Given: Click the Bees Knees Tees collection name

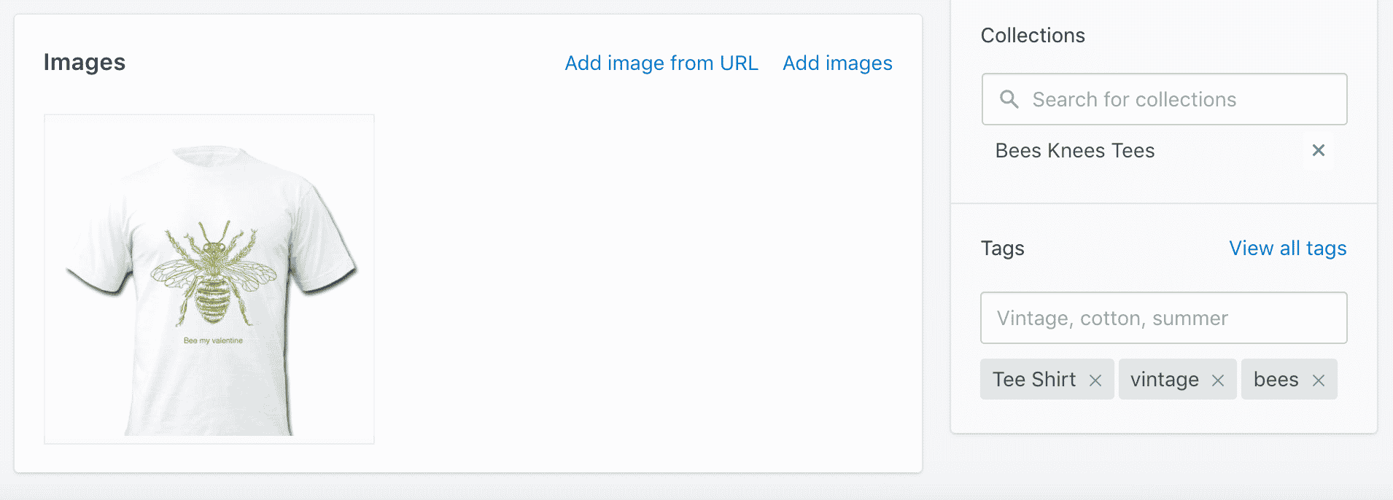Looking at the screenshot, I should click(x=1074, y=151).
